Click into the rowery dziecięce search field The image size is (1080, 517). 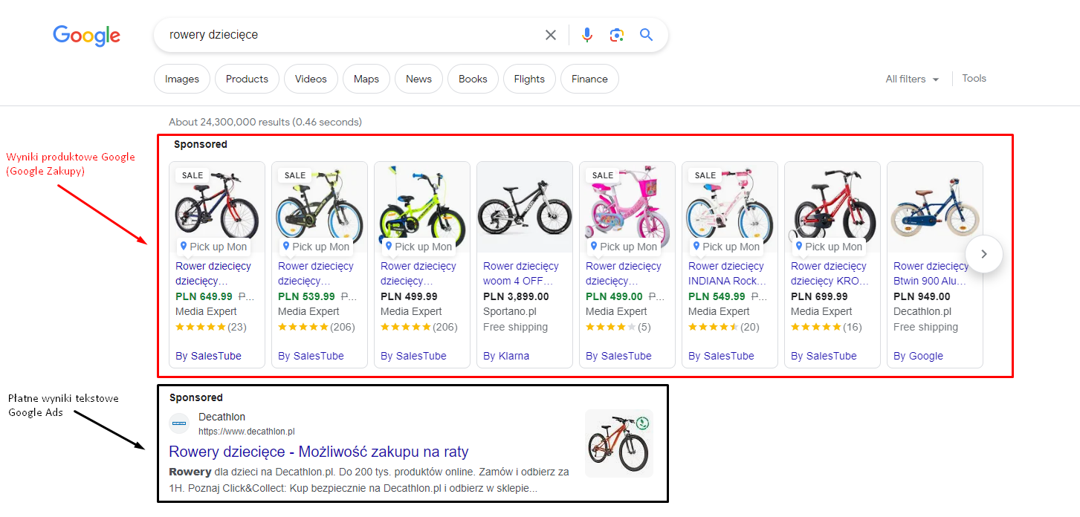click(349, 35)
